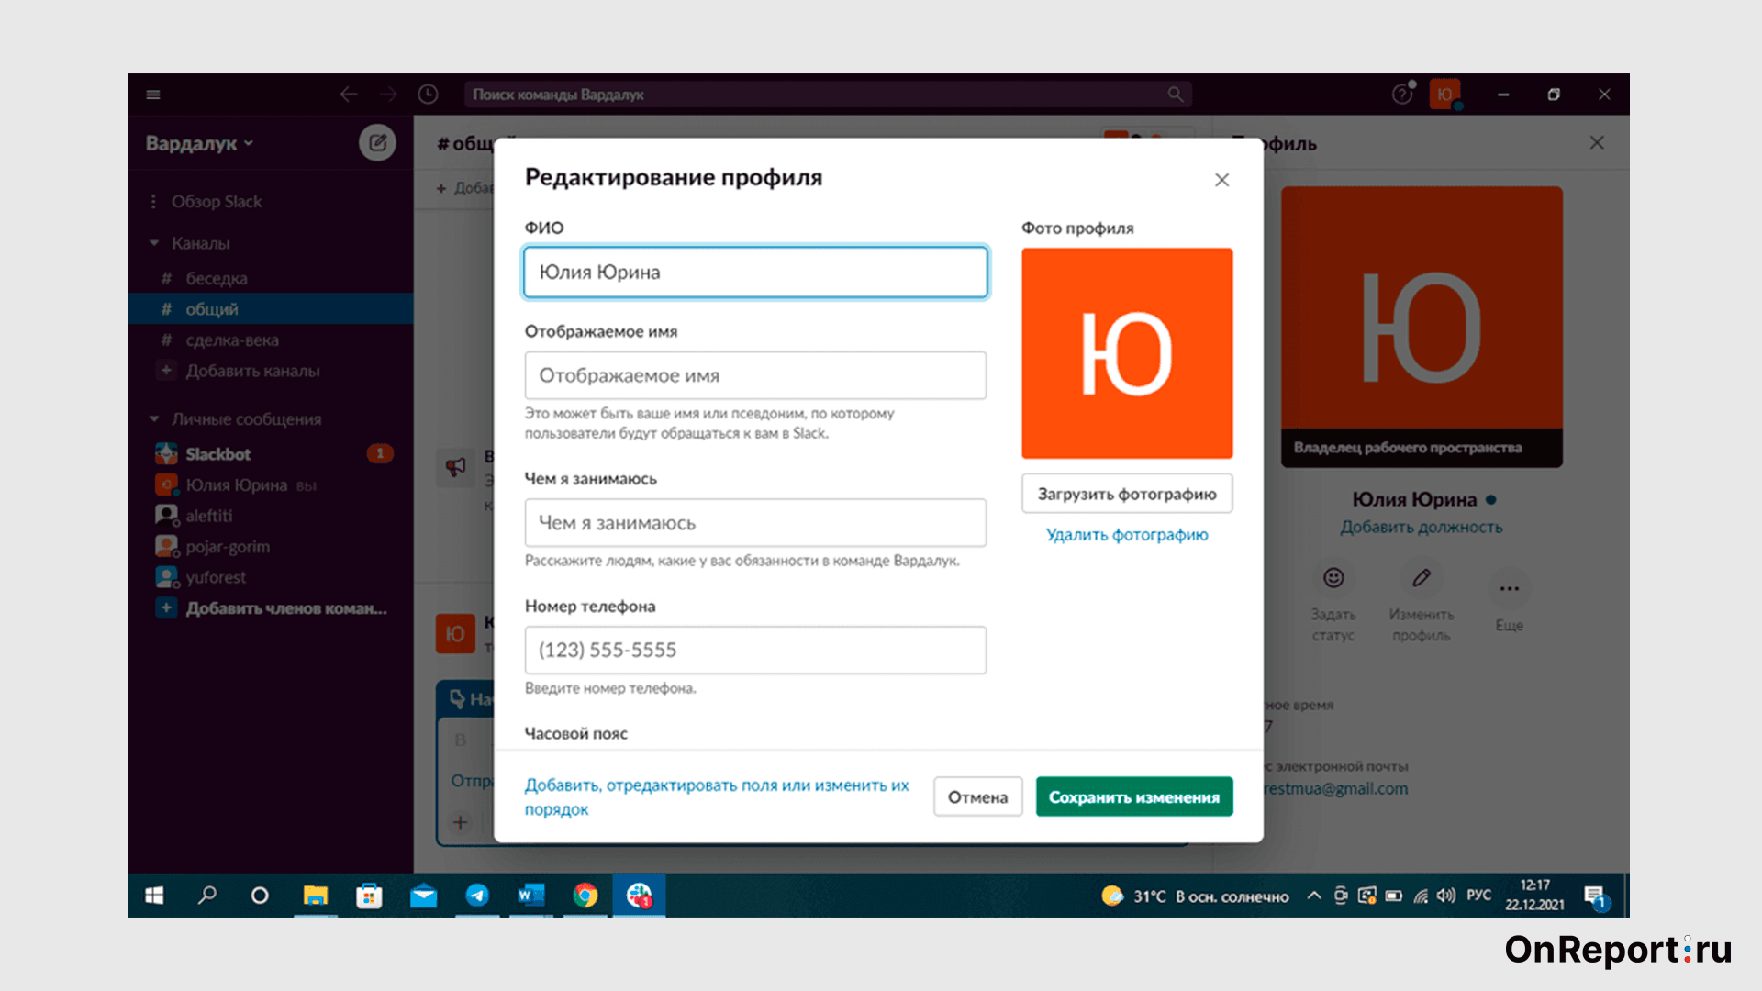
Task: Open Microsoft Store from taskbar
Action: click(x=369, y=895)
